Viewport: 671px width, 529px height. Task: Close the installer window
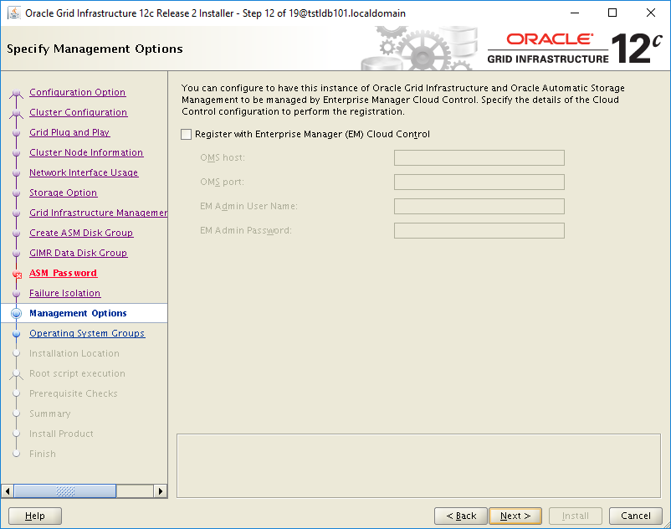(650, 13)
